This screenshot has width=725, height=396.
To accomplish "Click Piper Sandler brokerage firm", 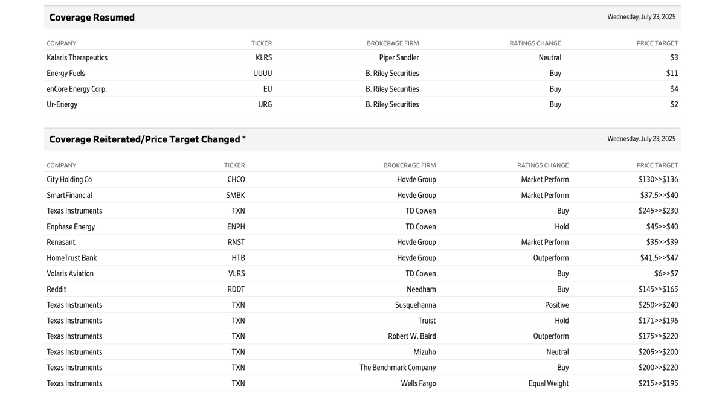I will click(399, 57).
